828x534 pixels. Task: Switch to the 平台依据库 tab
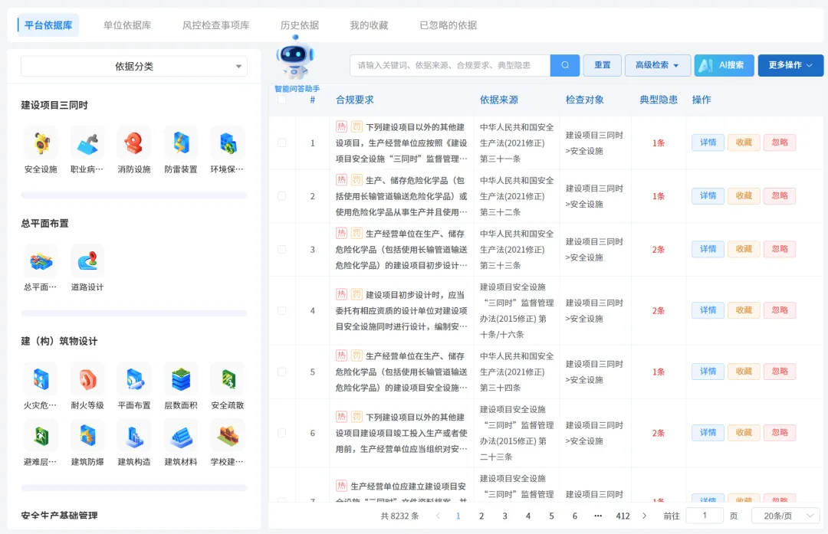click(x=48, y=25)
